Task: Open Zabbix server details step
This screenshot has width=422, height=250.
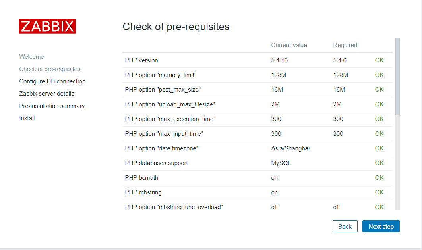Action: click(x=46, y=94)
